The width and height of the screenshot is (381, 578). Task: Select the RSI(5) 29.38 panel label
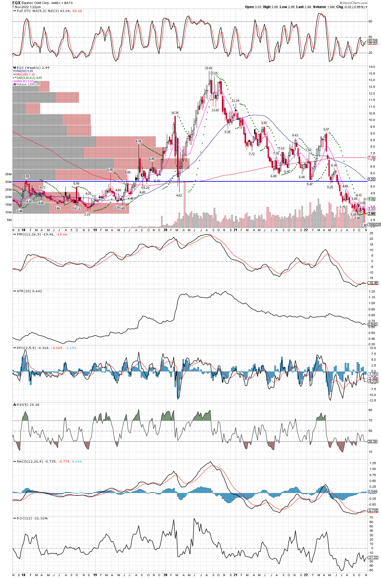[x=28, y=405]
